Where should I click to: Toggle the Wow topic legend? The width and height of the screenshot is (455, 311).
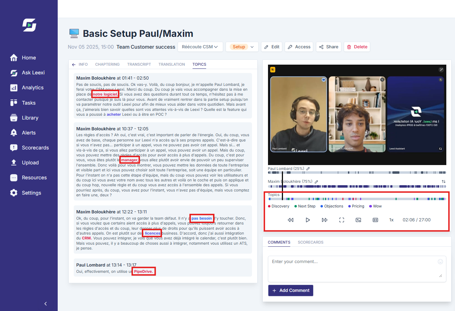[375, 206]
